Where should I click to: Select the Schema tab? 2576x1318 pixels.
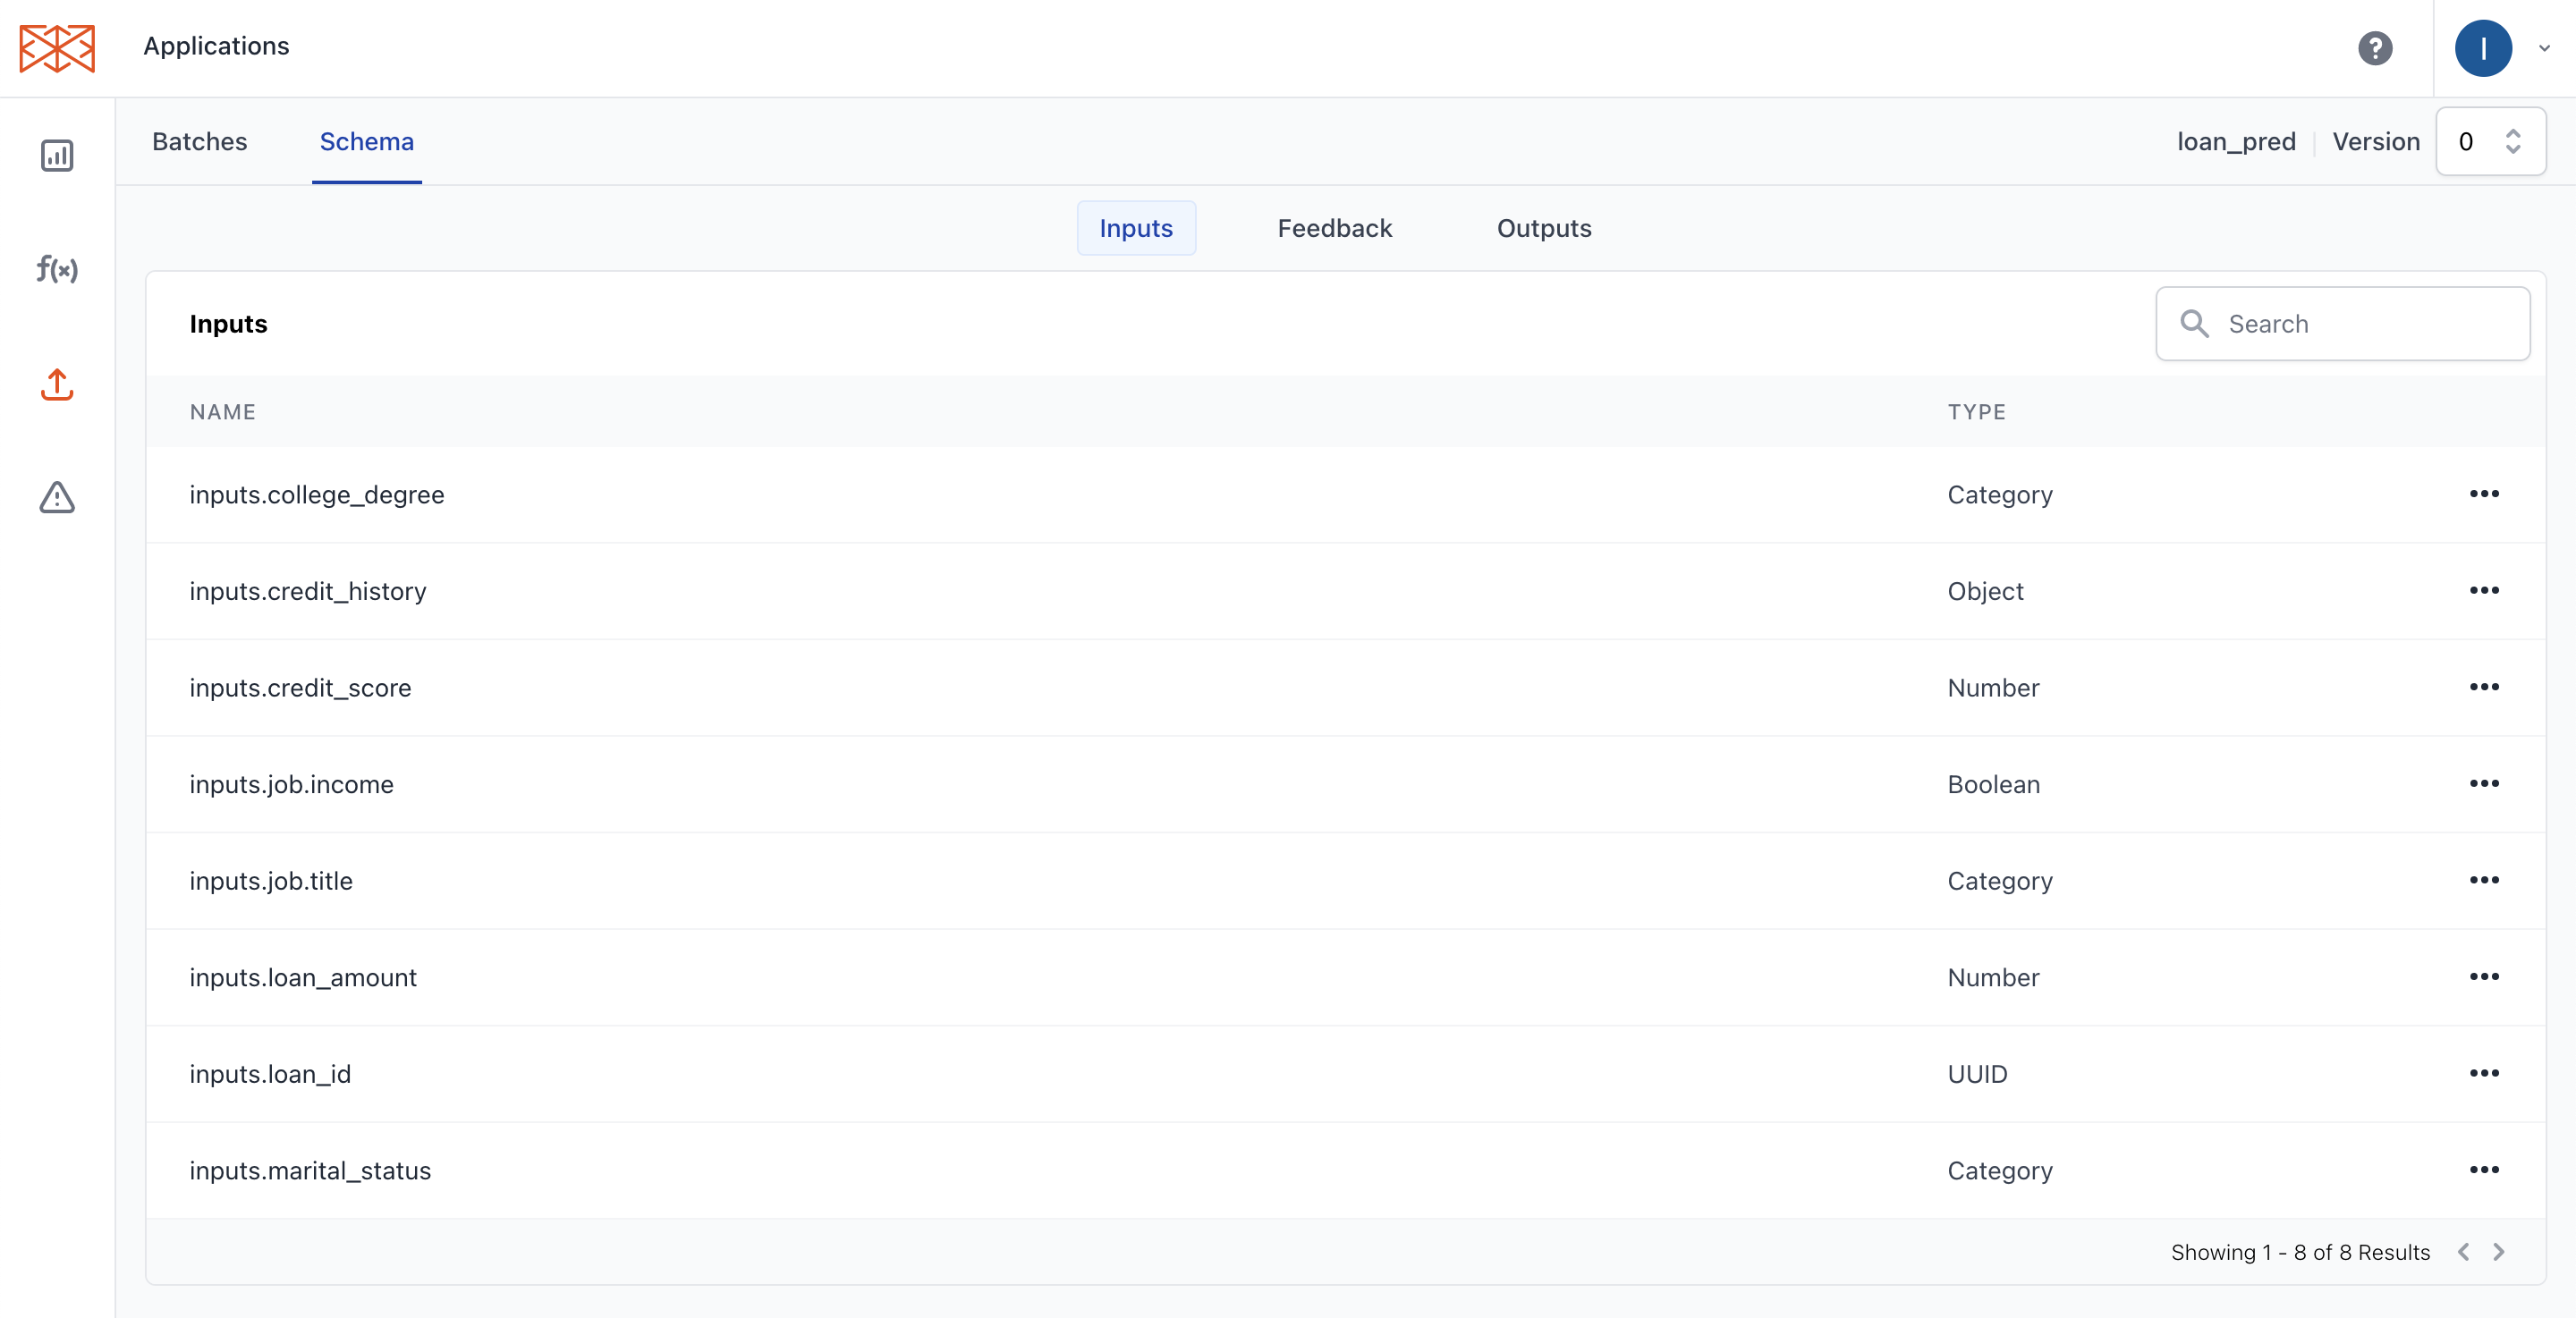pyautogui.click(x=366, y=141)
